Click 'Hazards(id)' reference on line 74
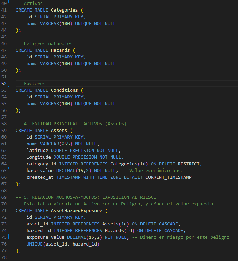 [120, 231]
